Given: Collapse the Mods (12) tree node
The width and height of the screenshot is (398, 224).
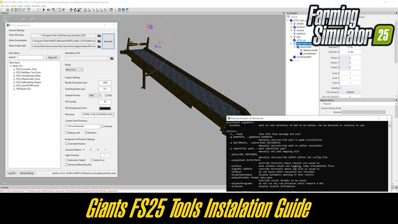Looking at the screenshot, I should [x=11, y=66].
